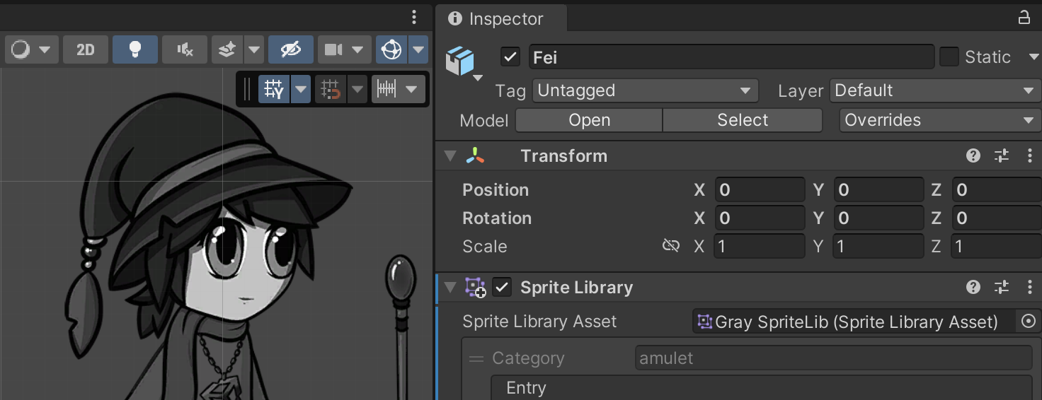Enable the Static checkbox
Image resolution: width=1042 pixels, height=400 pixels.
(x=949, y=57)
